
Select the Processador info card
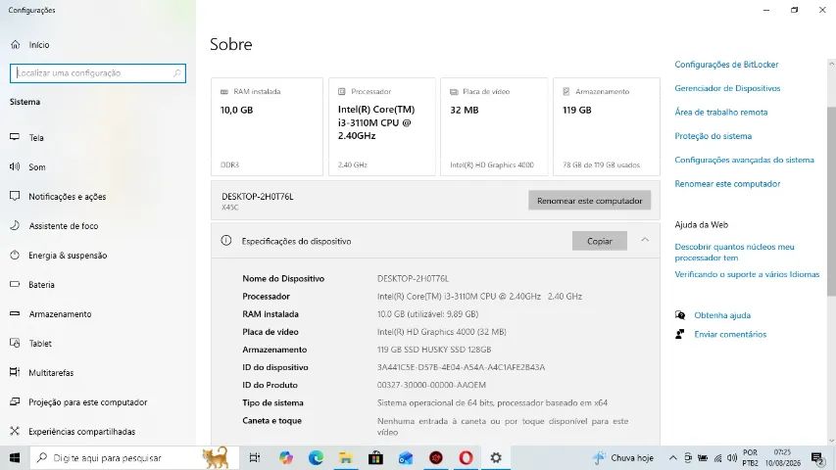coord(382,127)
